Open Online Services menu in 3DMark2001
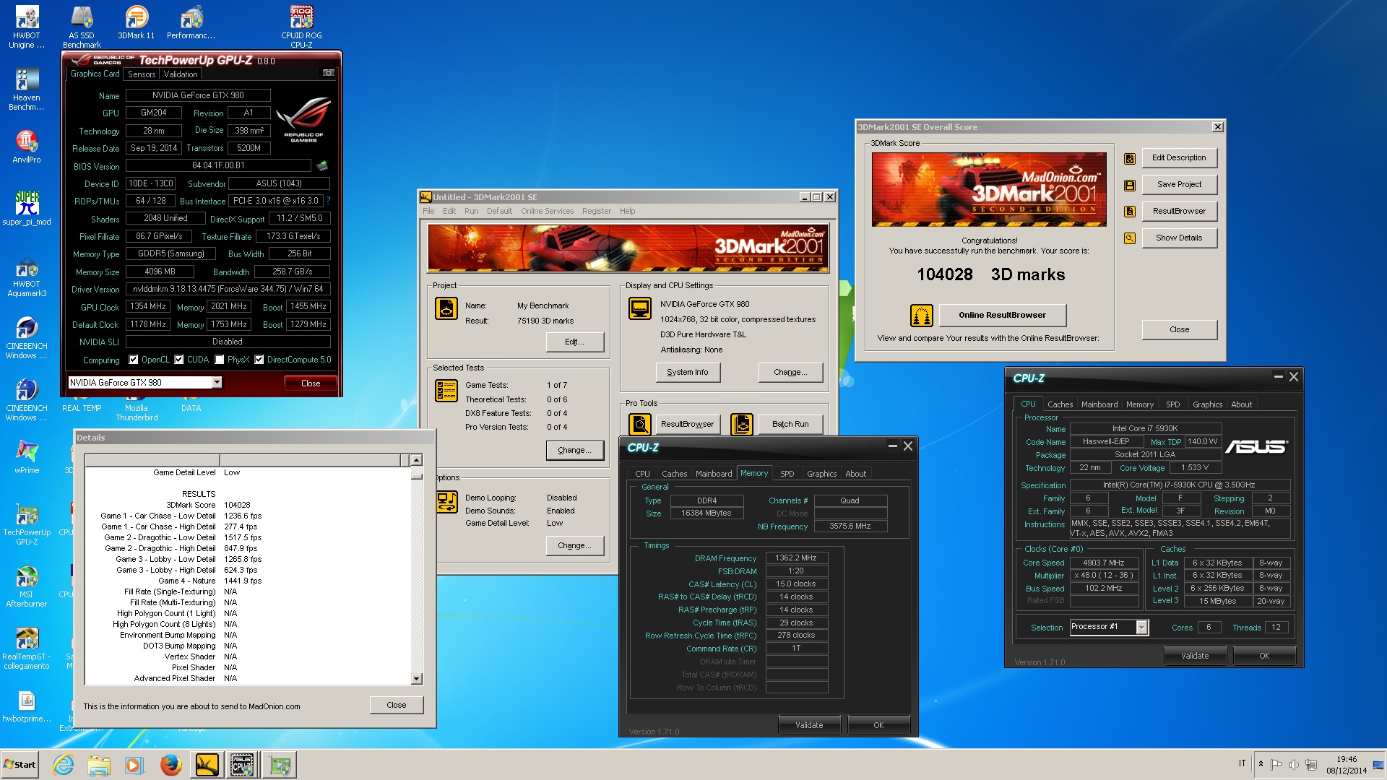The image size is (1387, 780). [x=547, y=211]
